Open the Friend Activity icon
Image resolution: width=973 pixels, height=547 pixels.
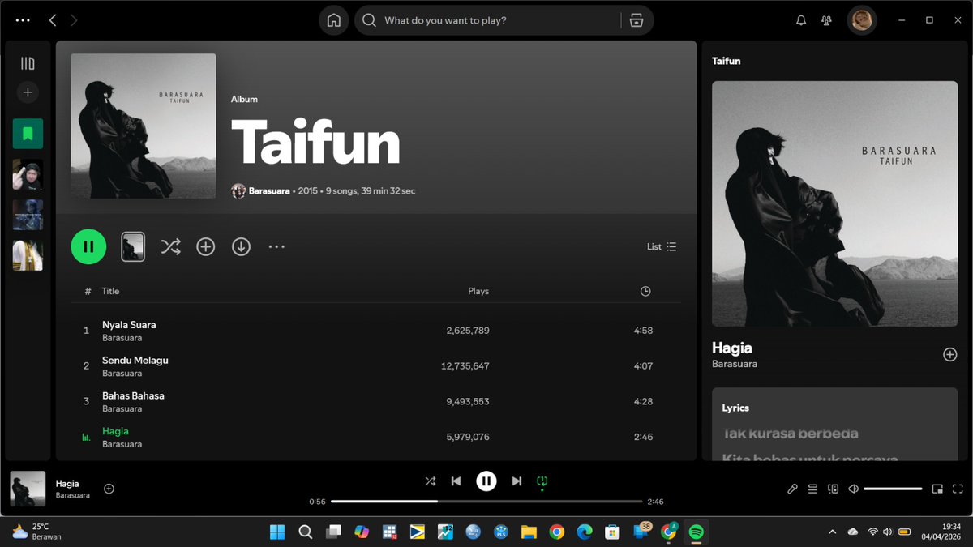(826, 20)
